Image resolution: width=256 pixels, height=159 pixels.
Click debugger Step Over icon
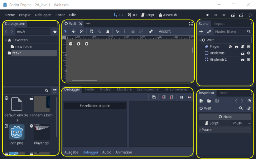(171, 97)
